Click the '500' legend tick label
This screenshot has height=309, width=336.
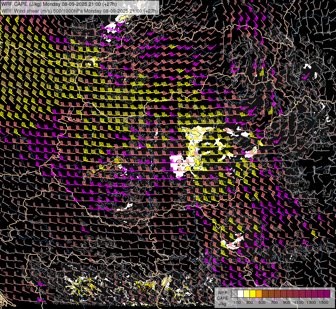262,302
